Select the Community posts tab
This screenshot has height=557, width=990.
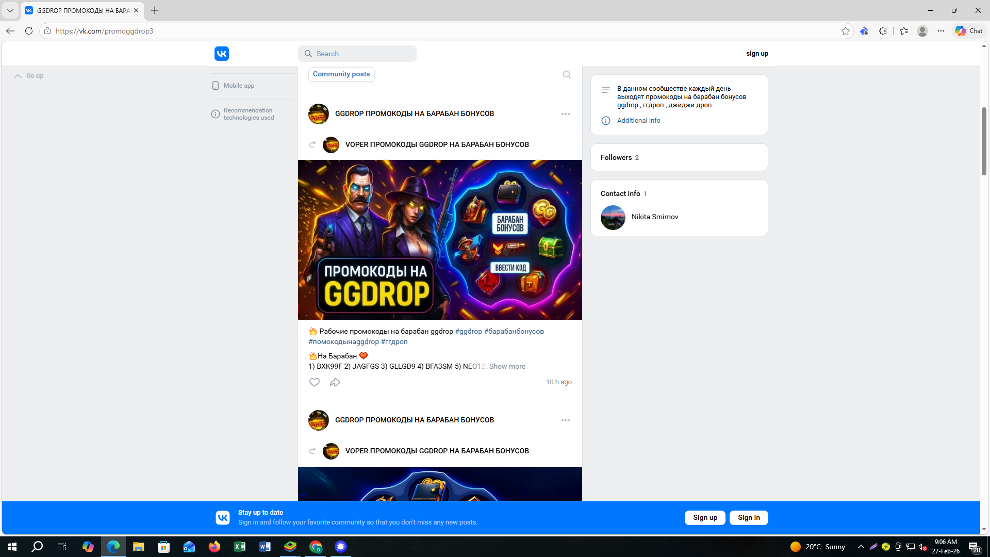click(x=341, y=74)
